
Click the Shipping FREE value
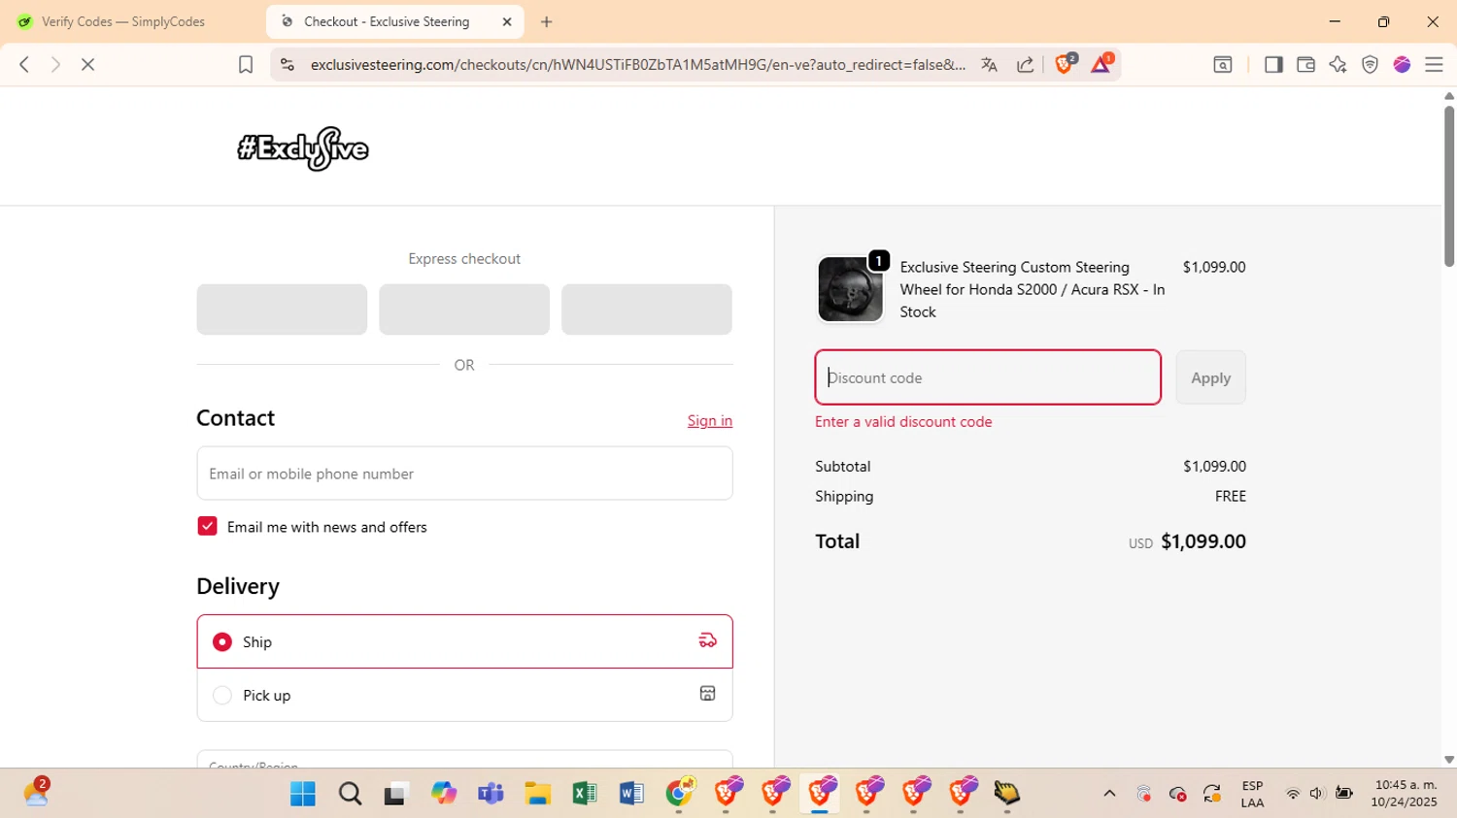[1230, 496]
